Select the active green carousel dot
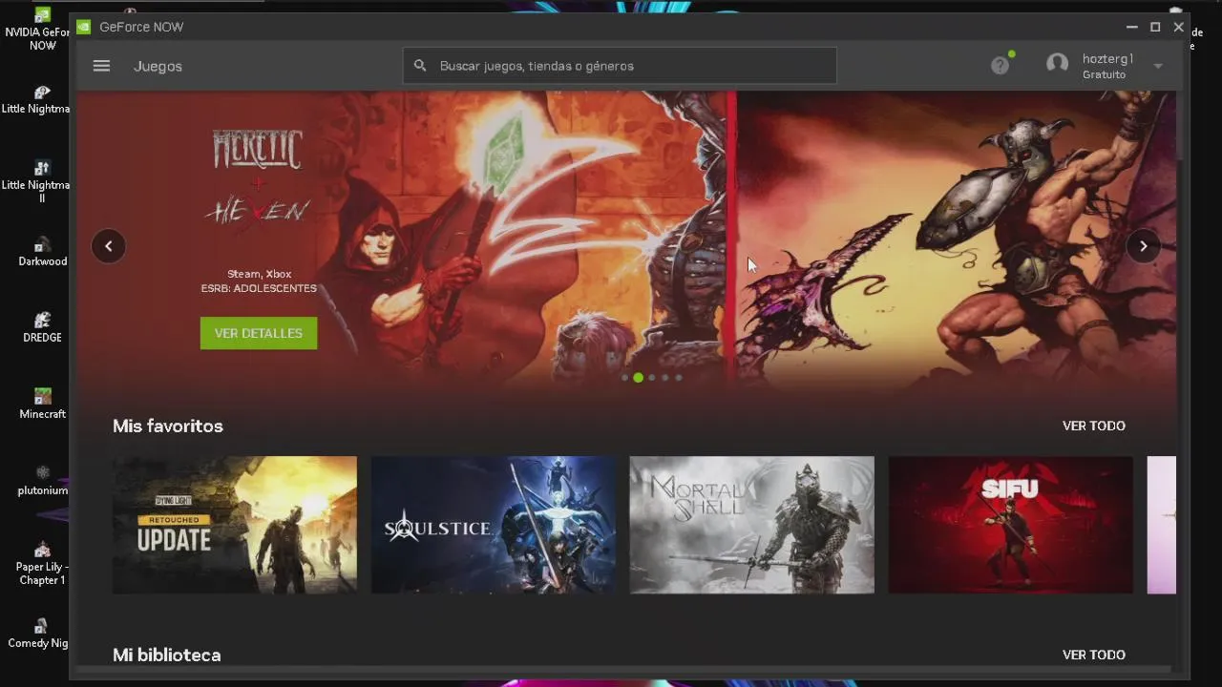The width and height of the screenshot is (1222, 687). [638, 378]
